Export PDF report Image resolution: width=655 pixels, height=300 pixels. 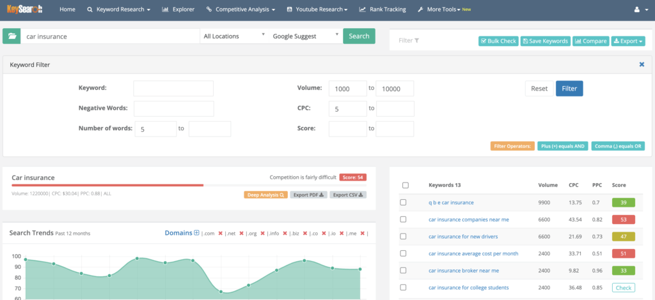click(309, 195)
